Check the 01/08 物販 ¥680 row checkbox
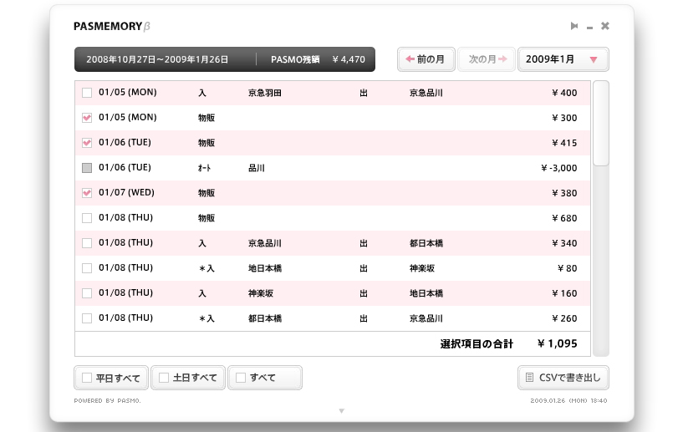 [x=87, y=218]
